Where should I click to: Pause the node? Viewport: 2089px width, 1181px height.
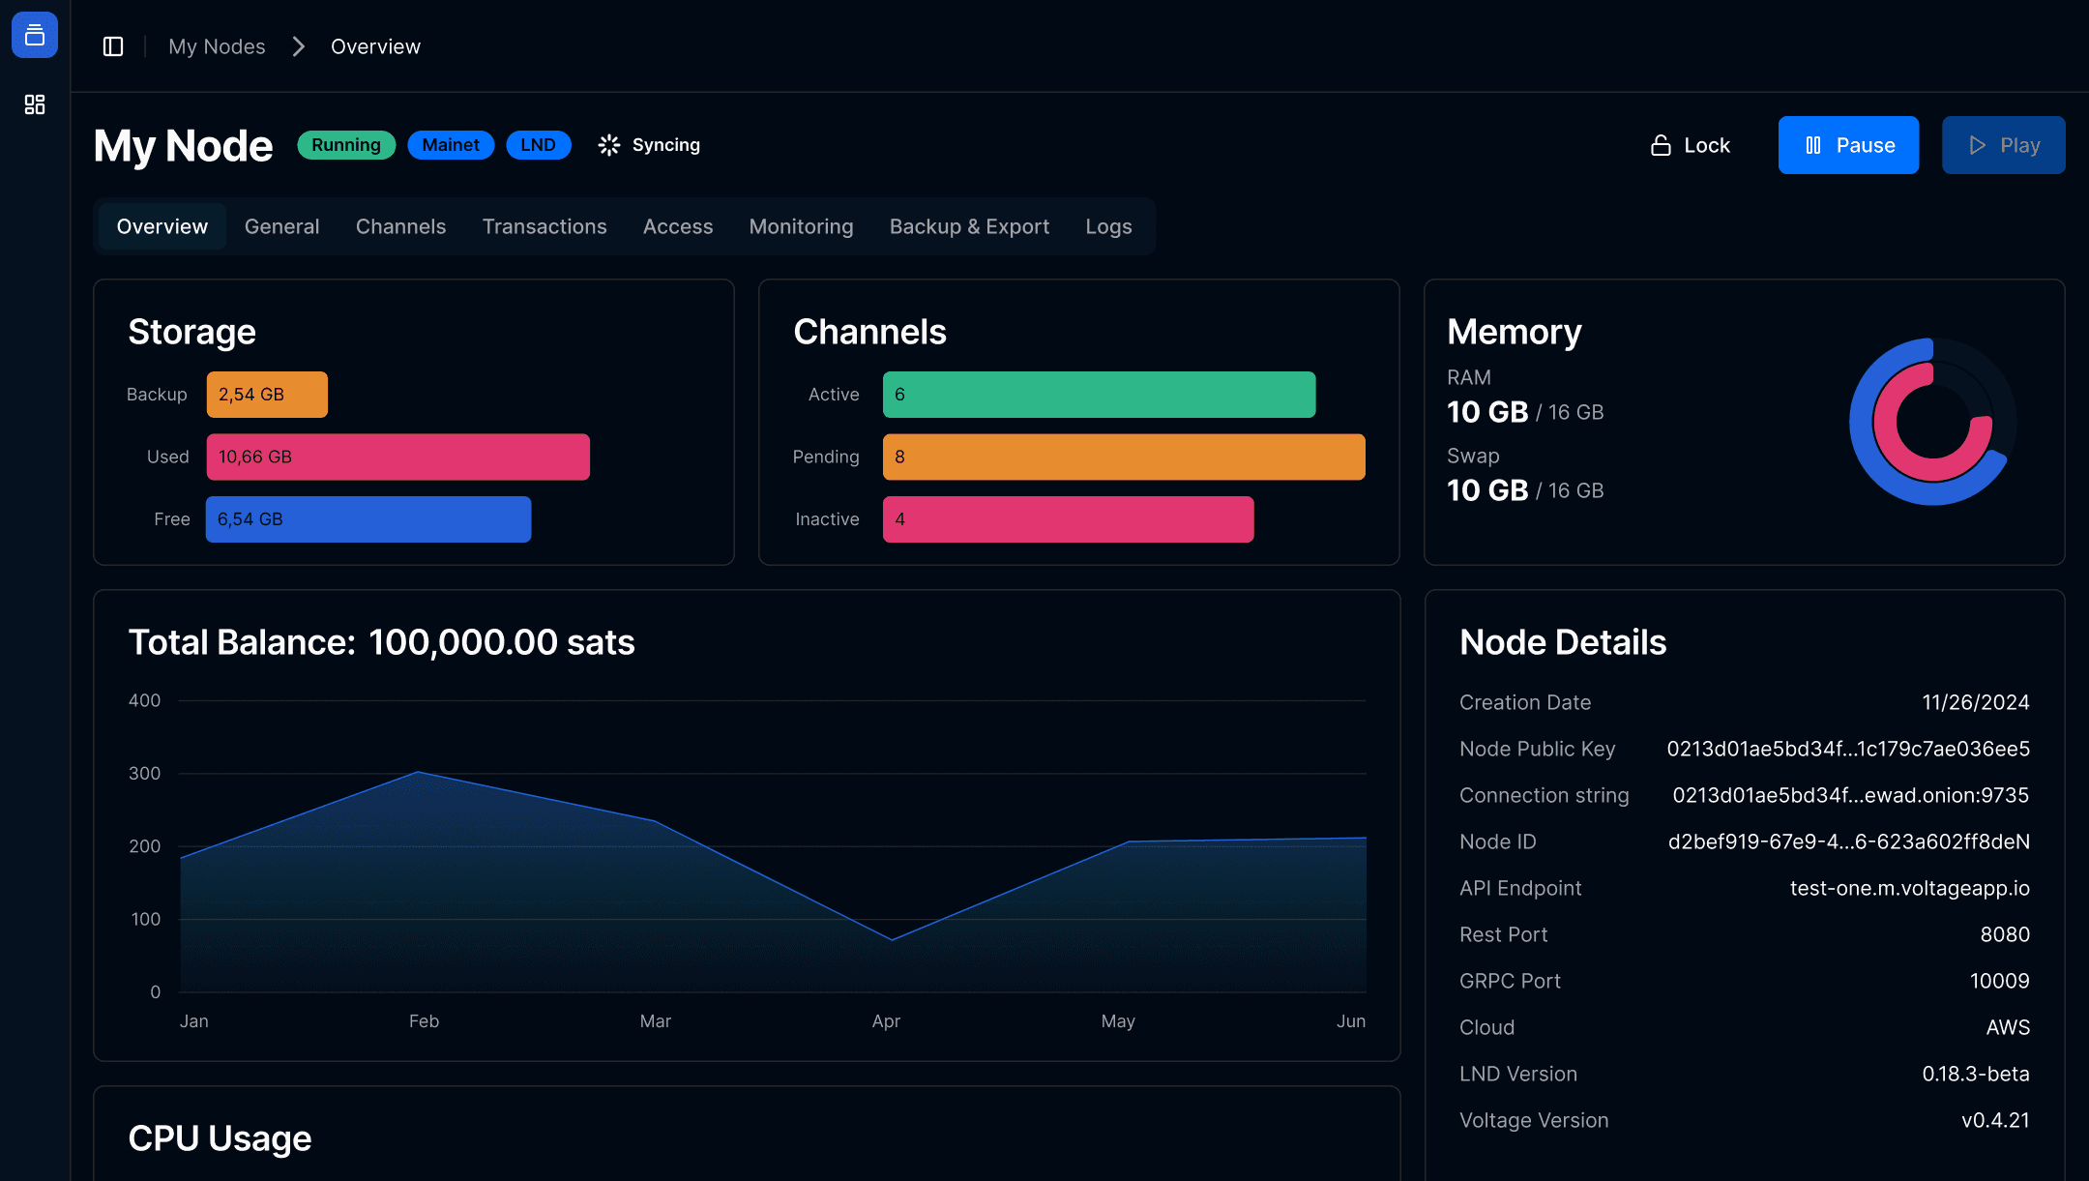[x=1848, y=145]
